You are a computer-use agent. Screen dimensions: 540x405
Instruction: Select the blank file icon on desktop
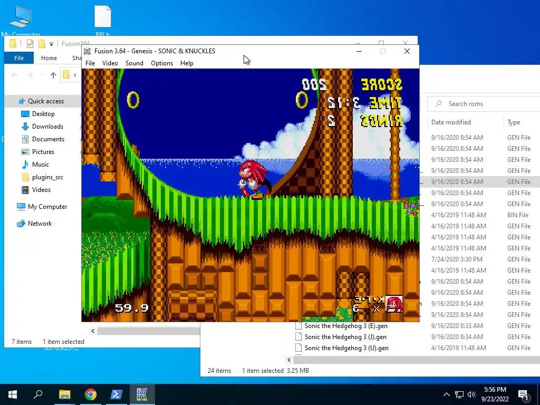(103, 20)
